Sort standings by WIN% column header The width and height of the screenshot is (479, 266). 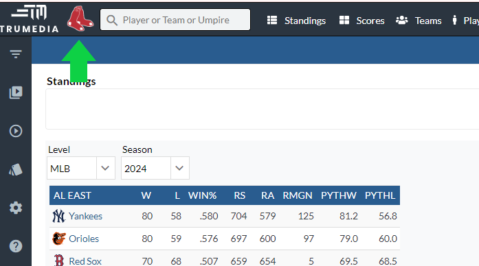click(x=202, y=195)
